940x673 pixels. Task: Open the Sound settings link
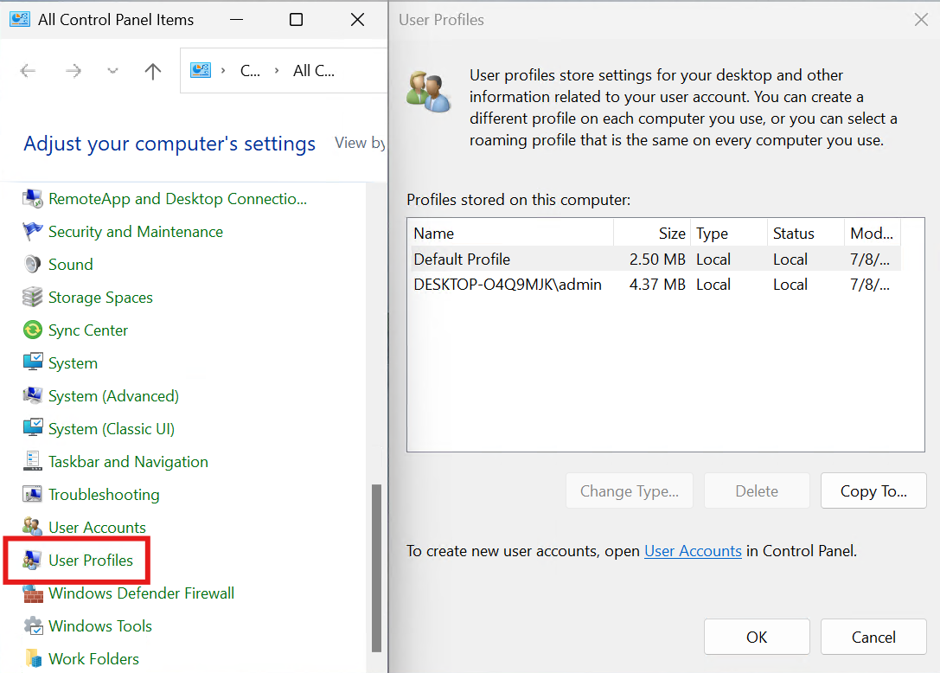(71, 264)
